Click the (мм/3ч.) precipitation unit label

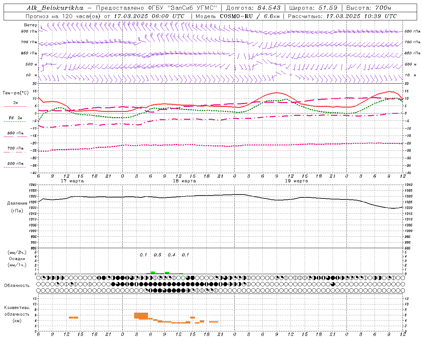point(17,252)
